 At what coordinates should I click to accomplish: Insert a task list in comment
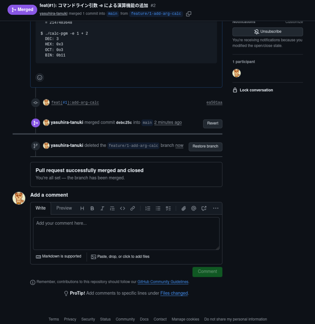(168, 208)
